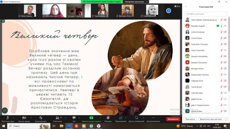Image resolution: width=230 pixels, height=129 pixels.
Task: Click mic icon for Губа Вікторія row
Action: point(221,93)
